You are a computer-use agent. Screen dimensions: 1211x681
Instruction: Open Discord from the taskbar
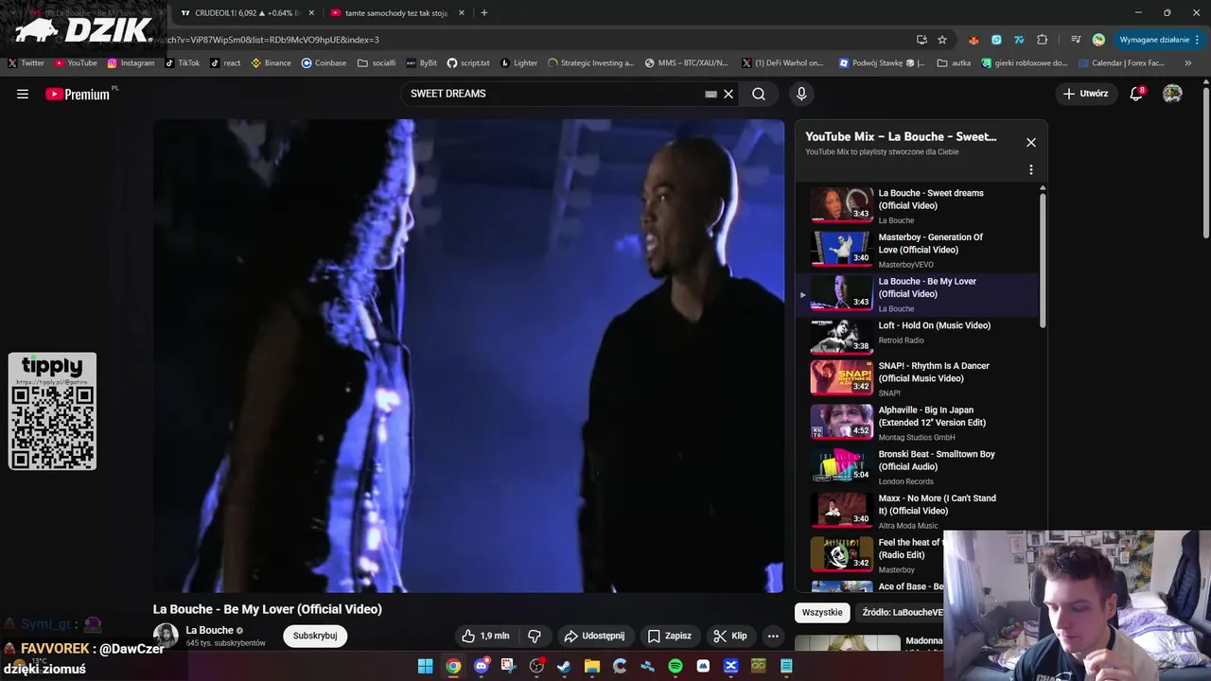[481, 667]
